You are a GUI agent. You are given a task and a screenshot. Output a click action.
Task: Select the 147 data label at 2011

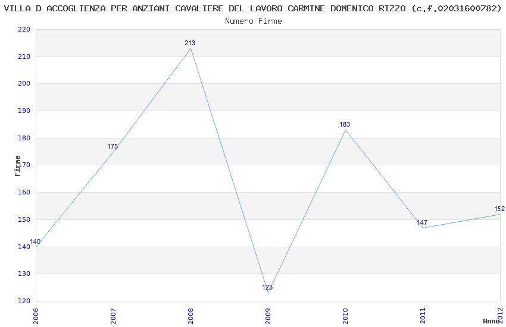point(422,222)
